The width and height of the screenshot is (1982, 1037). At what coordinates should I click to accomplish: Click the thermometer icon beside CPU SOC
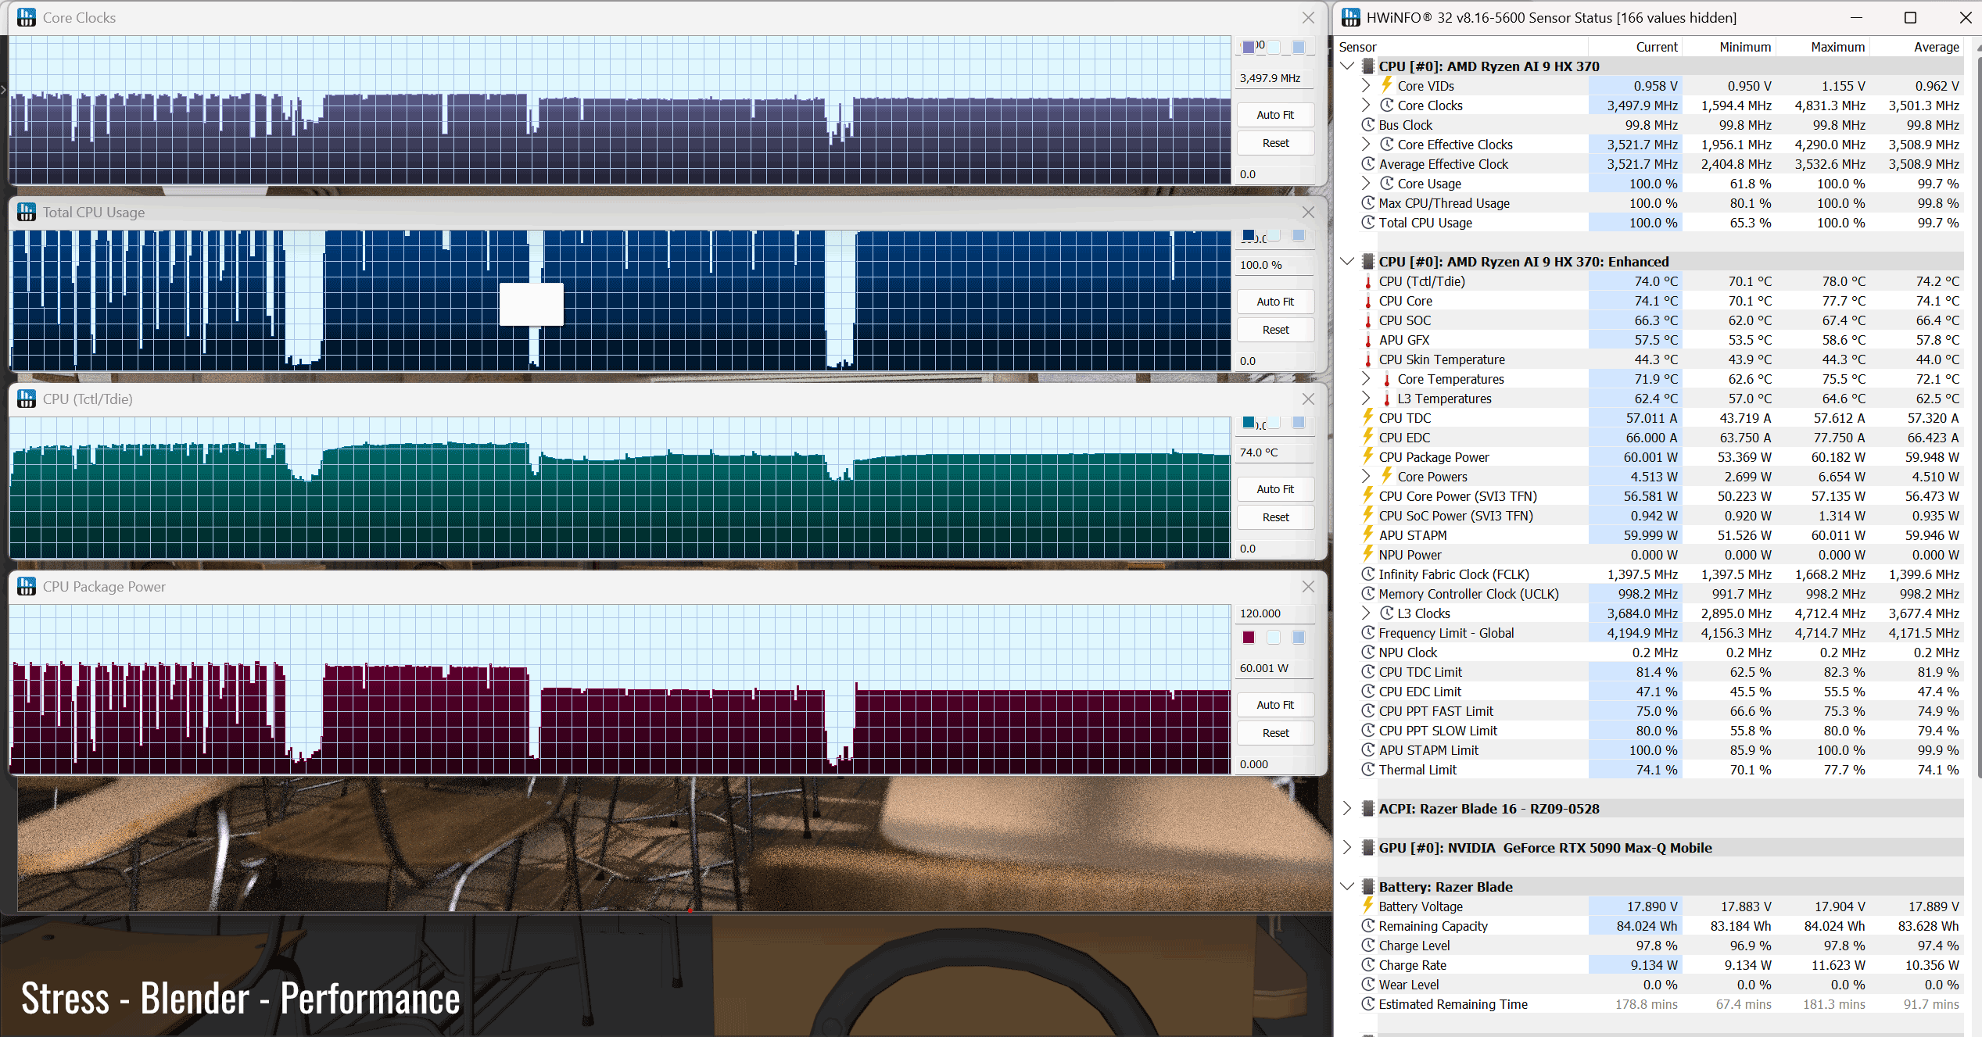coord(1368,320)
